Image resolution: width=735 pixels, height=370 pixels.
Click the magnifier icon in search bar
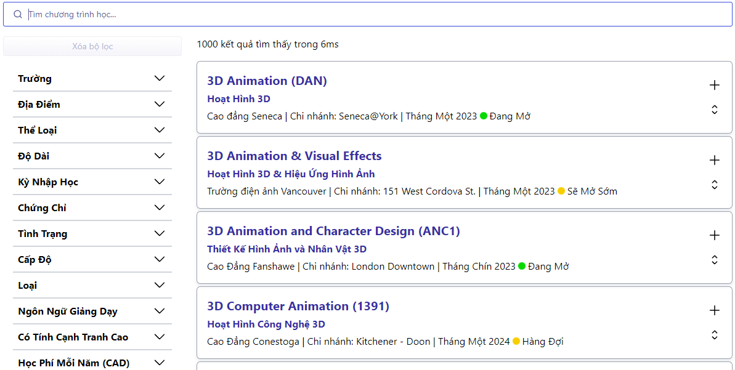[x=18, y=14]
